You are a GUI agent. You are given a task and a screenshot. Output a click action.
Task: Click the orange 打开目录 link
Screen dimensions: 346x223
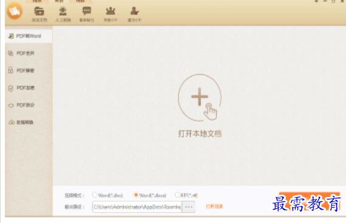[214, 207]
